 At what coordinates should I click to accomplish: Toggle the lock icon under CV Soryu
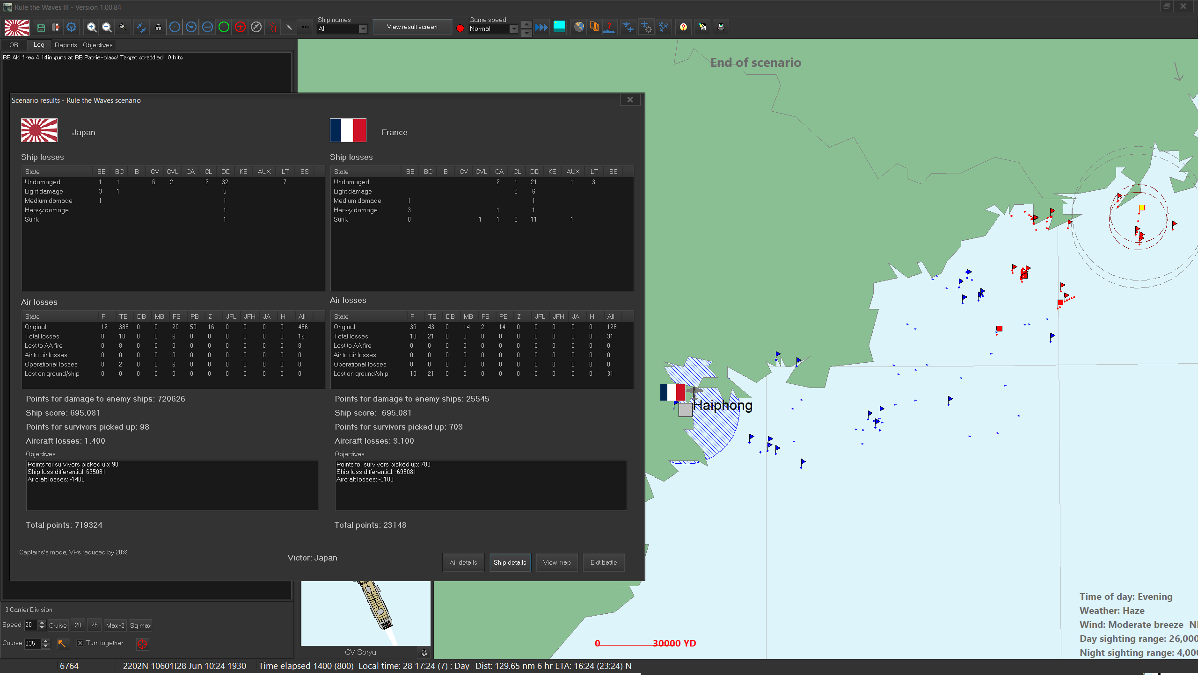[x=424, y=653]
